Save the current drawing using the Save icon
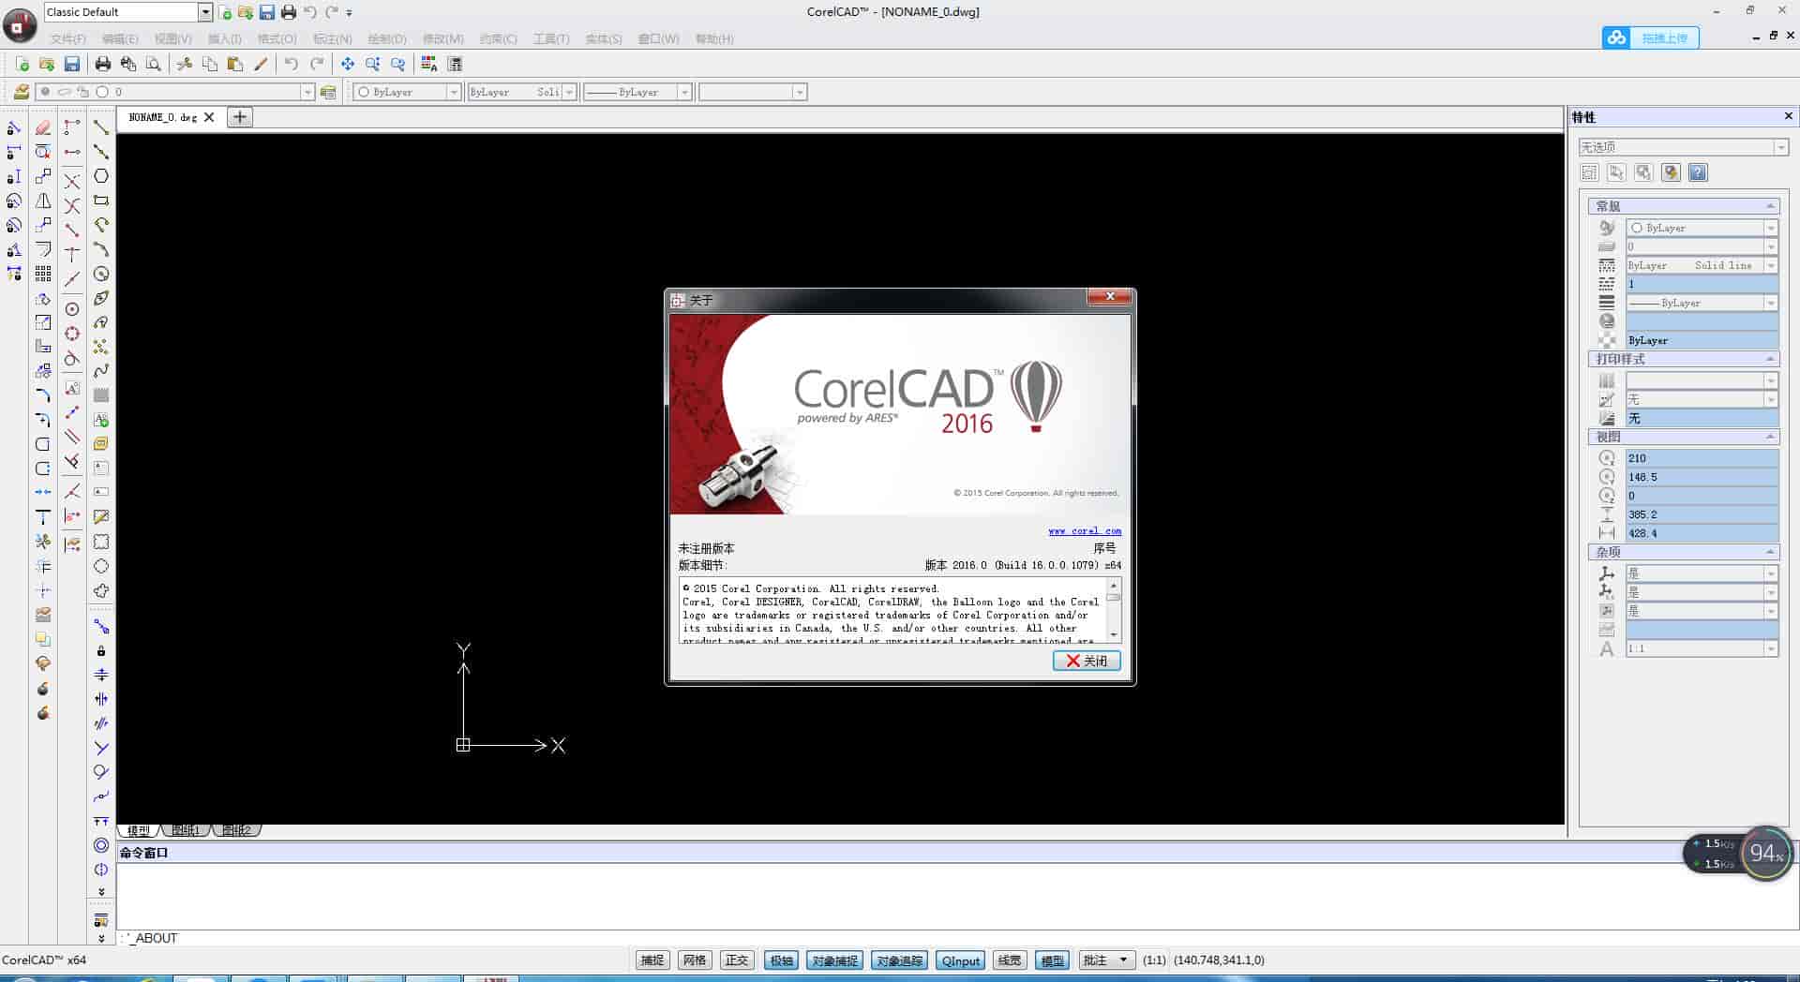Image resolution: width=1800 pixels, height=982 pixels. (71, 64)
